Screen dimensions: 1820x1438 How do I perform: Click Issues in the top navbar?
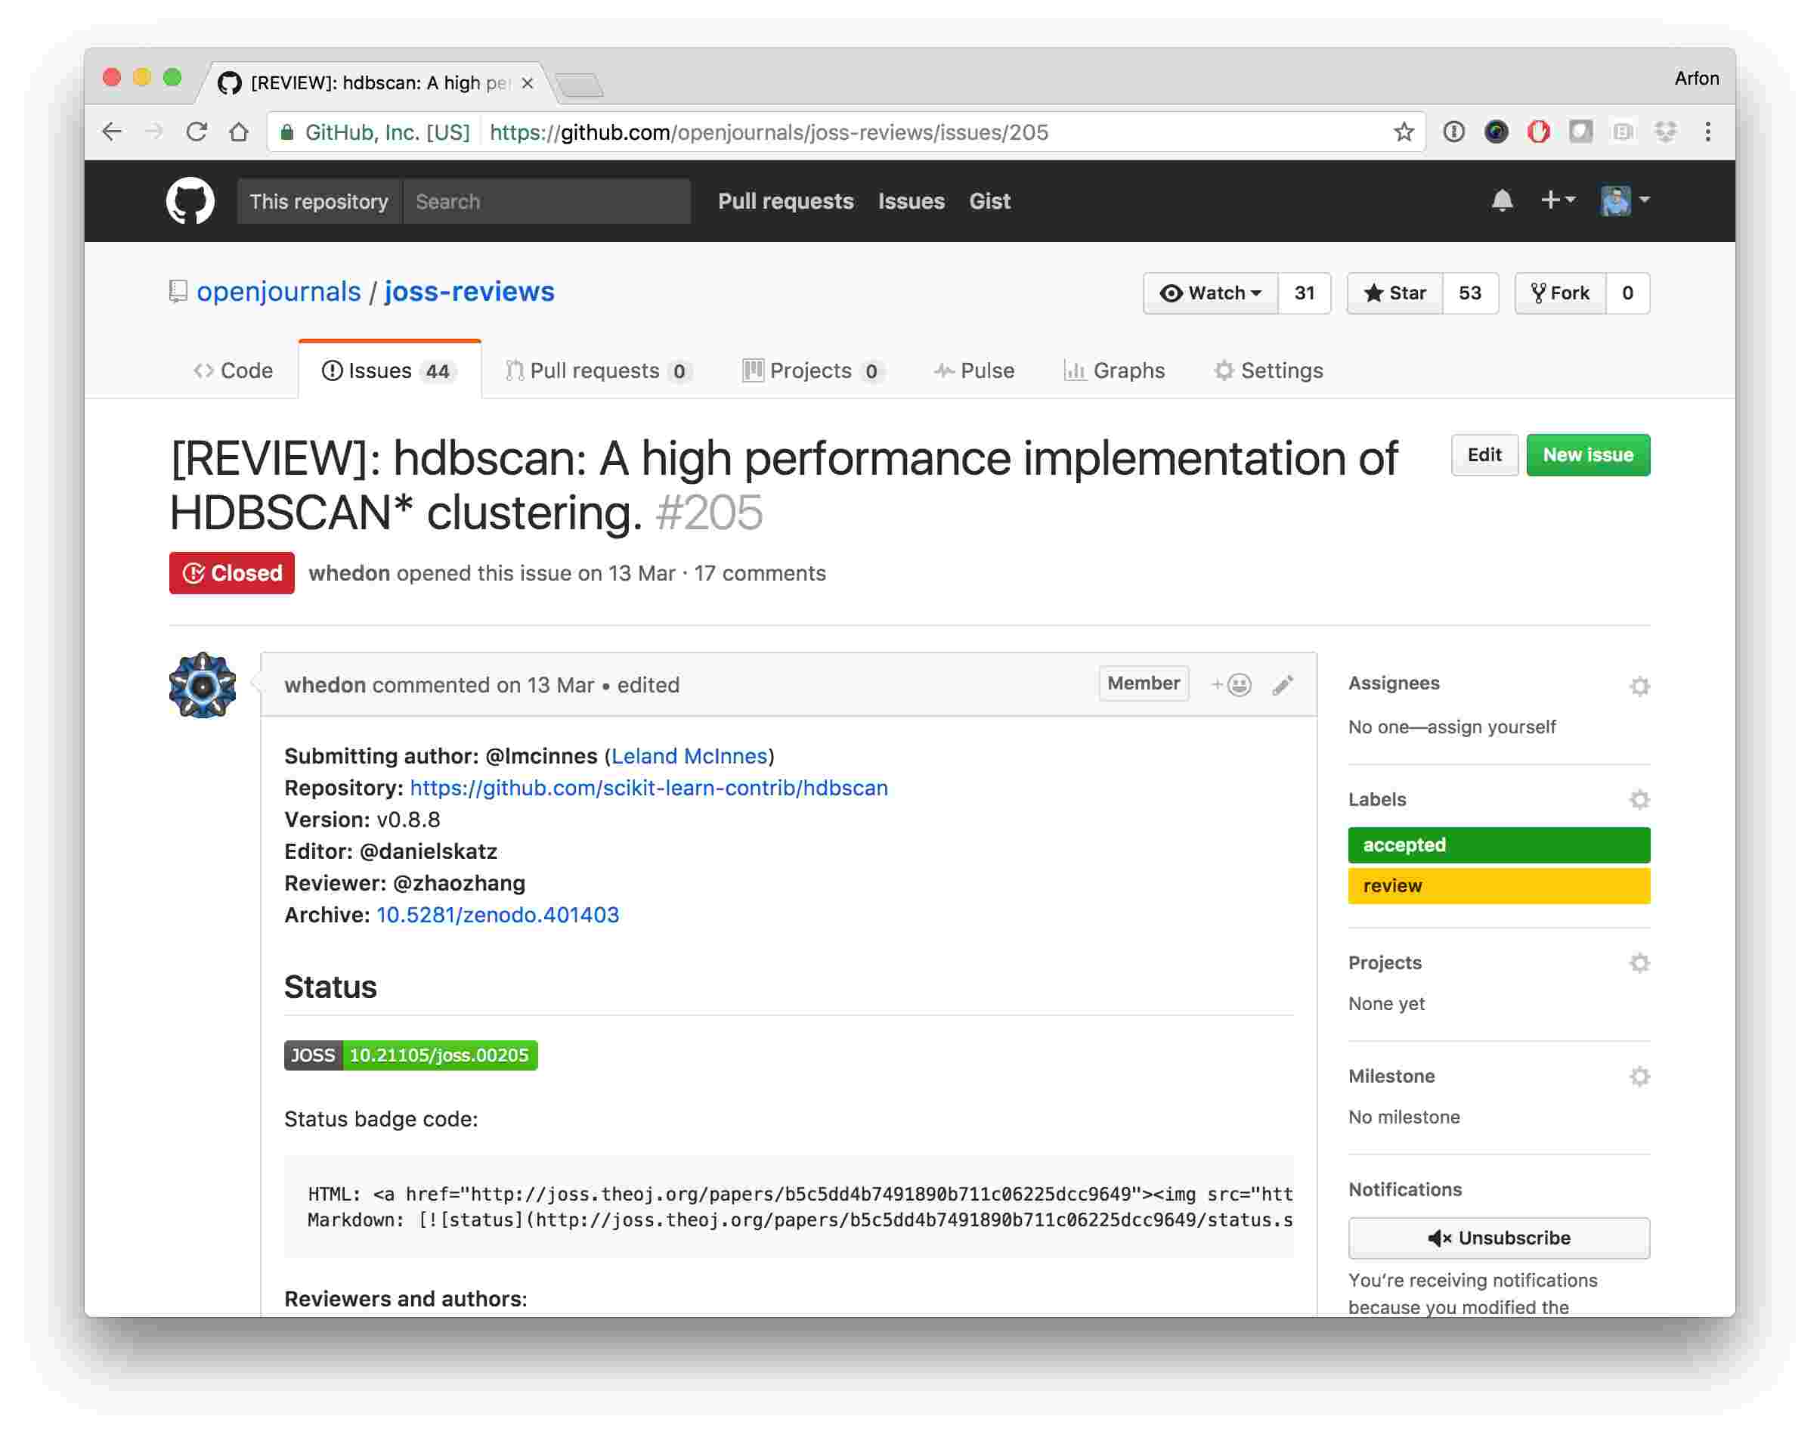[x=912, y=201]
